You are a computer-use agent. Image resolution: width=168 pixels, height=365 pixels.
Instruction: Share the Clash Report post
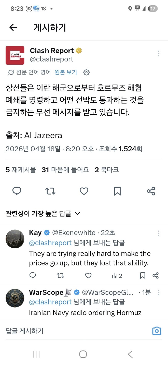click(151, 191)
